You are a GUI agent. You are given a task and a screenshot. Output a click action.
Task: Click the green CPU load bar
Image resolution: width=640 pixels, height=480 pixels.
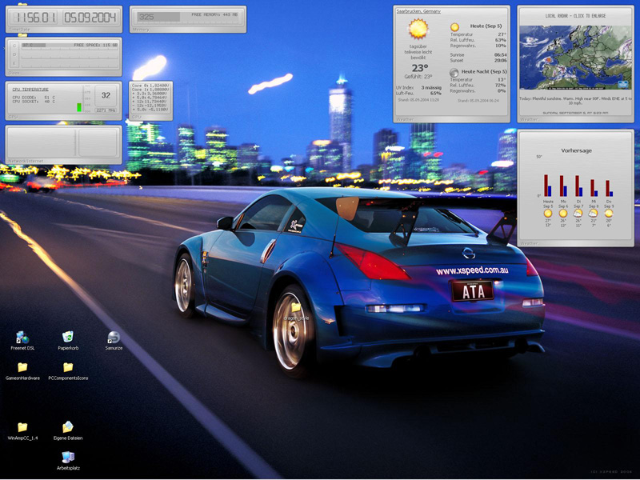(x=79, y=107)
